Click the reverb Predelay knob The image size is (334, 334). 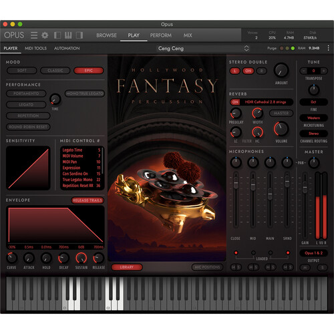click(236, 113)
